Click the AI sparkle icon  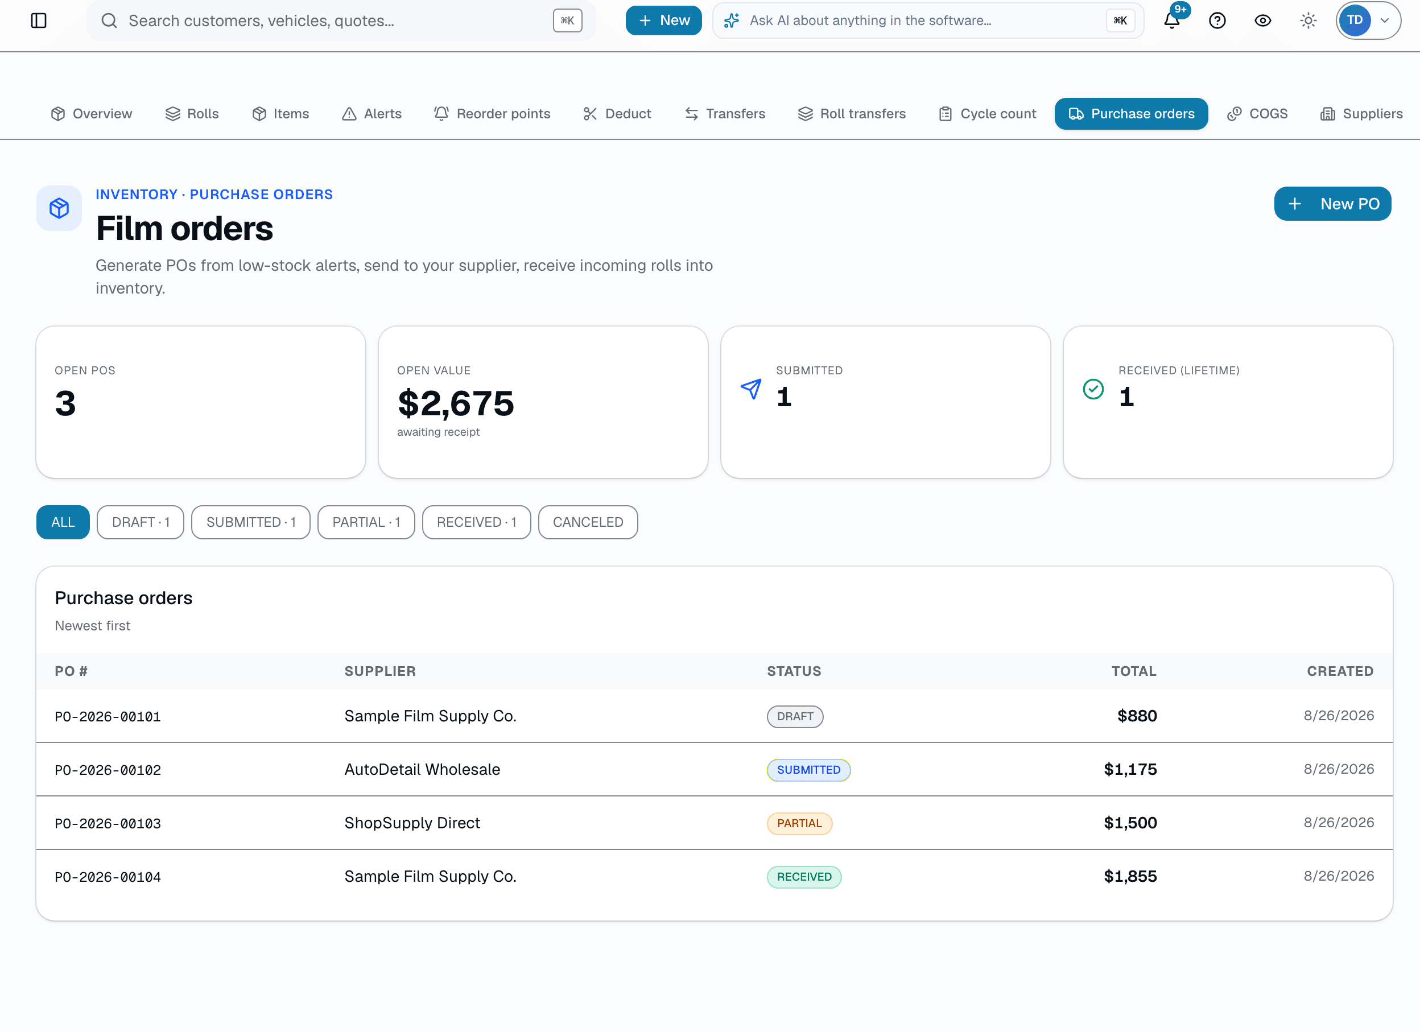[732, 20]
